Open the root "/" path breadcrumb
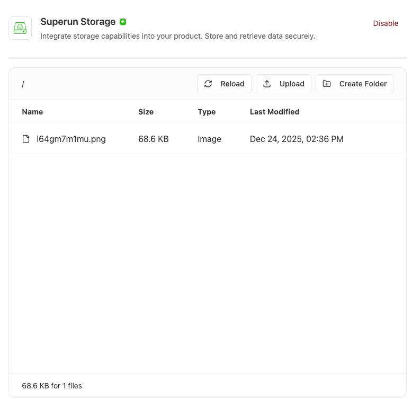The width and height of the screenshot is (412, 408). point(23,84)
